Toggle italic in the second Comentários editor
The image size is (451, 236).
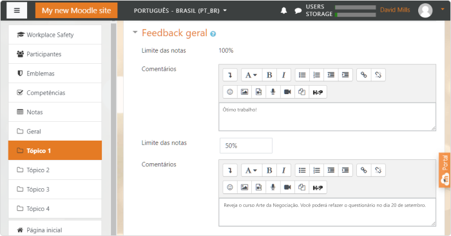(x=283, y=170)
